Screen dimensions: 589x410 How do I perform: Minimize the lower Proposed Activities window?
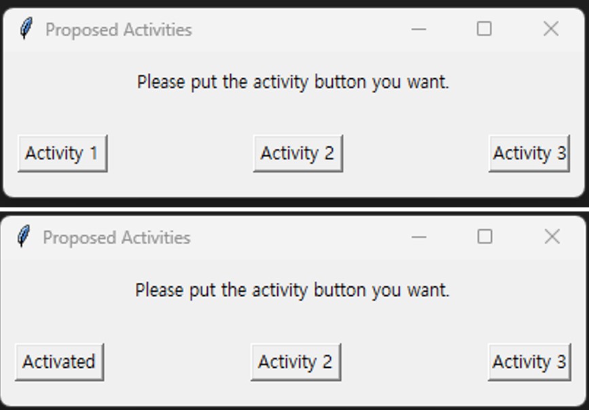(x=418, y=237)
